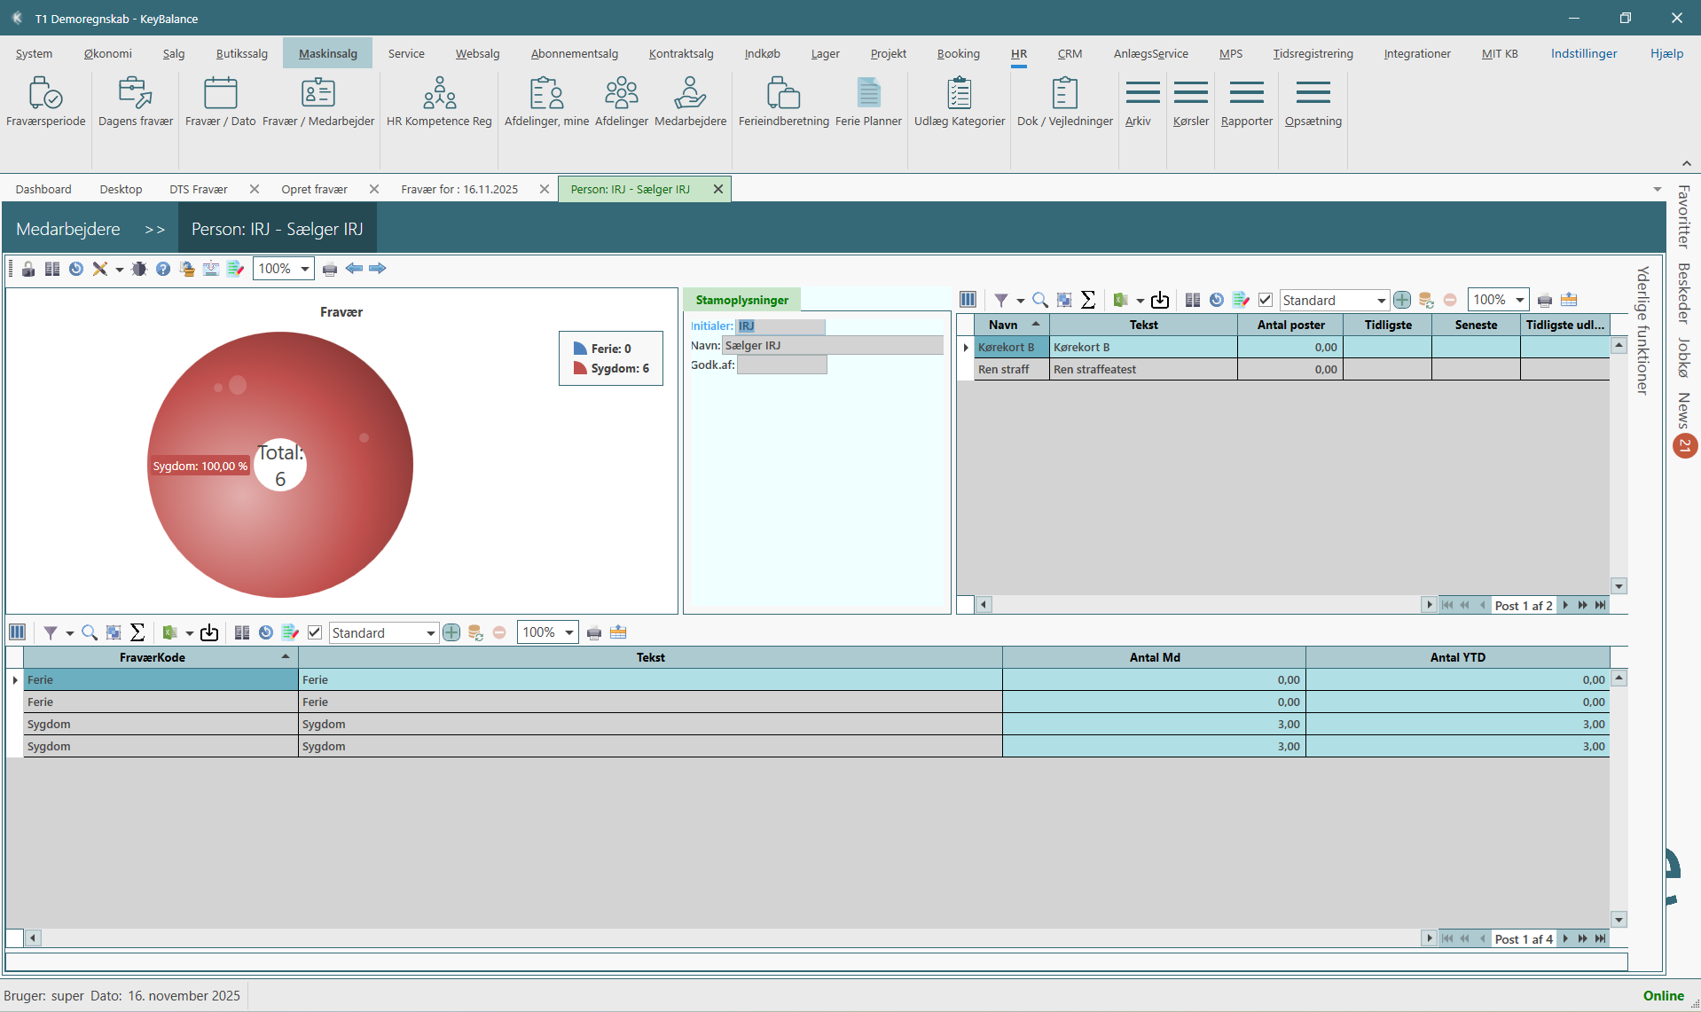
Task: Sort by the Antal Md column header
Action: pyautogui.click(x=1154, y=657)
